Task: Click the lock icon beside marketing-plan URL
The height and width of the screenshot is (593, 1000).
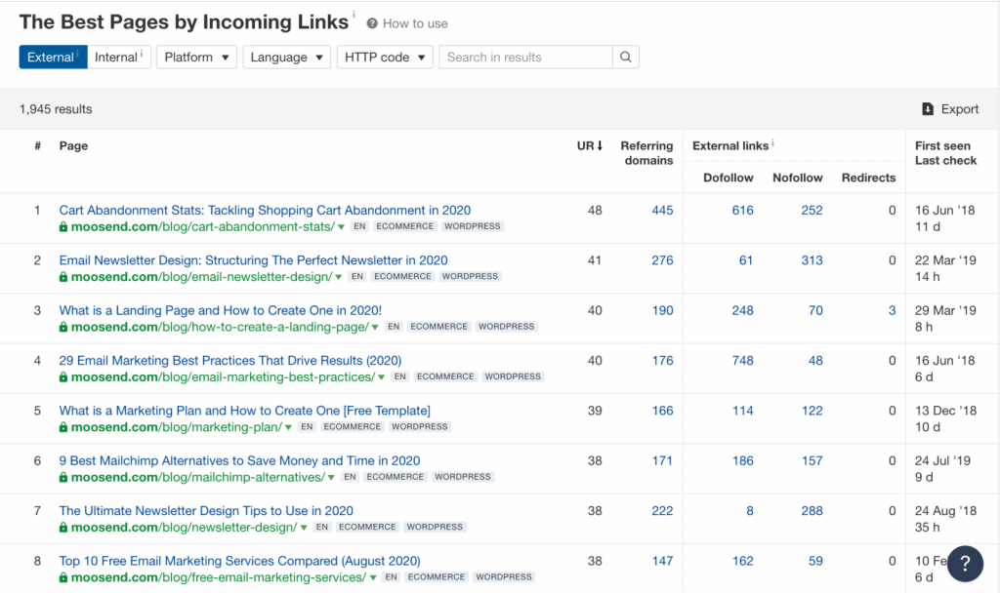Action: click(x=63, y=427)
